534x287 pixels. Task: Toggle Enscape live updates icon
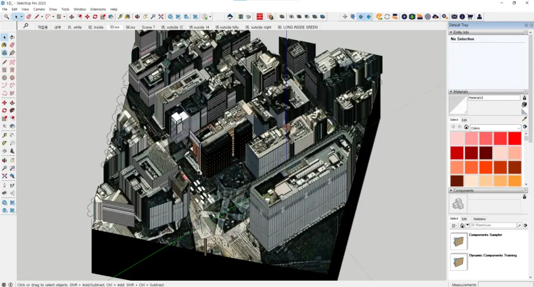[x=387, y=17]
